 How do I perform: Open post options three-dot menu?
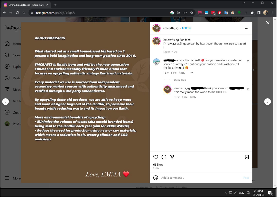246,28
